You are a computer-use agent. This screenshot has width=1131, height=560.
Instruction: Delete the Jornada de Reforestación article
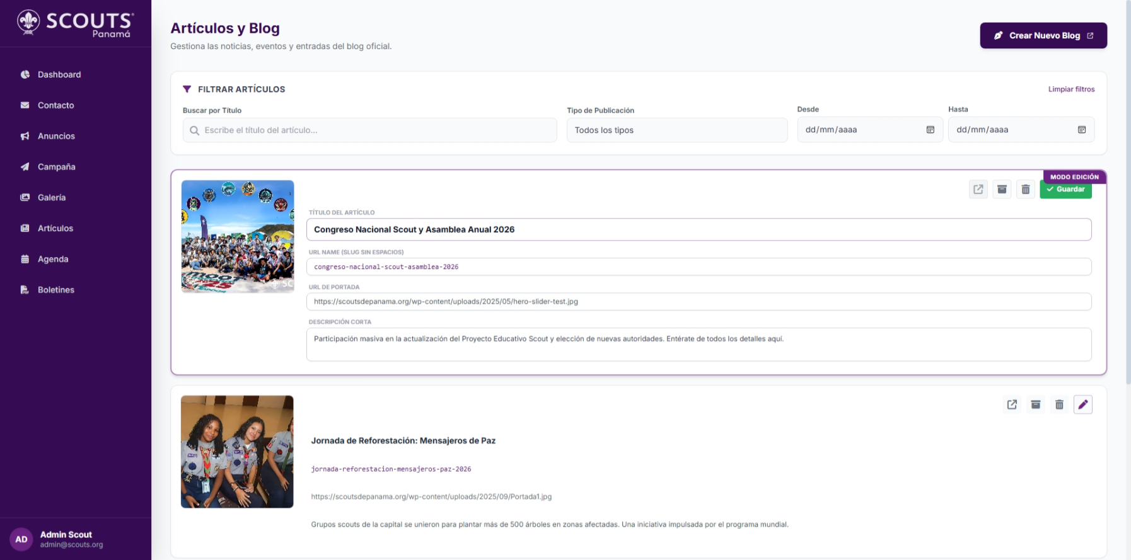click(1059, 404)
